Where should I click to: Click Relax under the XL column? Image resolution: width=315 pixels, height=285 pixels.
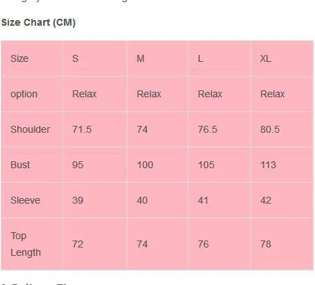(273, 94)
